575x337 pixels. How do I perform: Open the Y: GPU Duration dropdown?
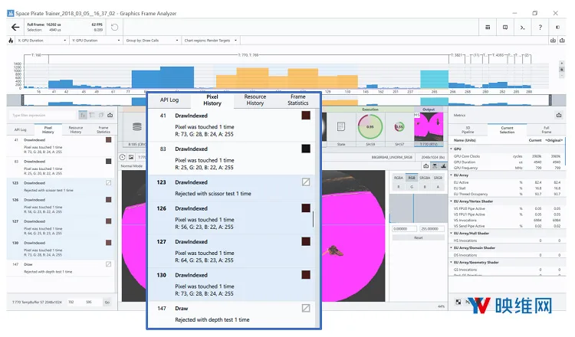pyautogui.click(x=96, y=41)
